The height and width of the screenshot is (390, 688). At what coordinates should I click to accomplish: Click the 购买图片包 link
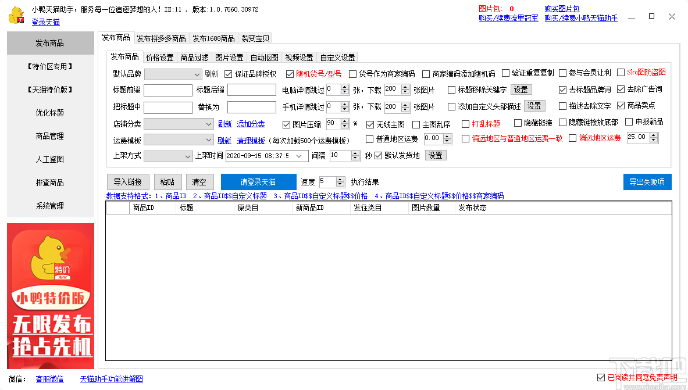pos(562,9)
